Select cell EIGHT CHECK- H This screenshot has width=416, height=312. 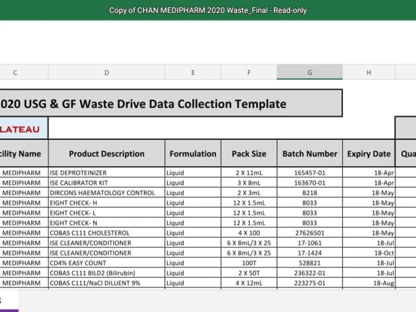pos(106,203)
